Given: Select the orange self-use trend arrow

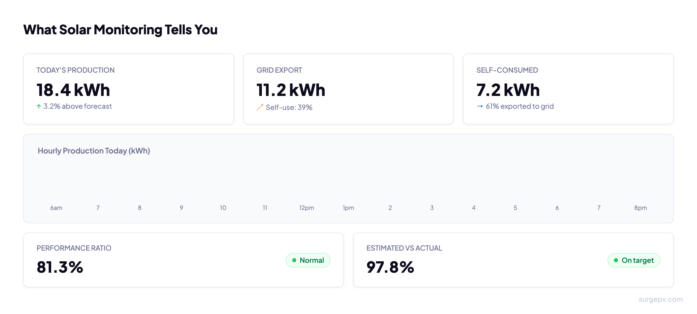Looking at the screenshot, I should tap(260, 107).
